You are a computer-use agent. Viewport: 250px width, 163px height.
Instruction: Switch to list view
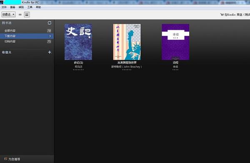point(20,15)
